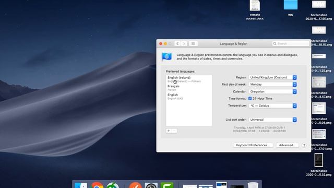This screenshot has width=334, height=188.
Task: Click the Language & Region window title
Action: click(234, 44)
